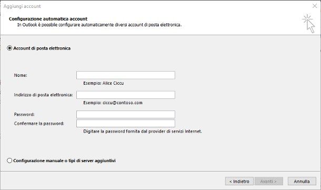Click the Nome: label
Image resolution: width=321 pixels, height=190 pixels.
click(x=21, y=75)
